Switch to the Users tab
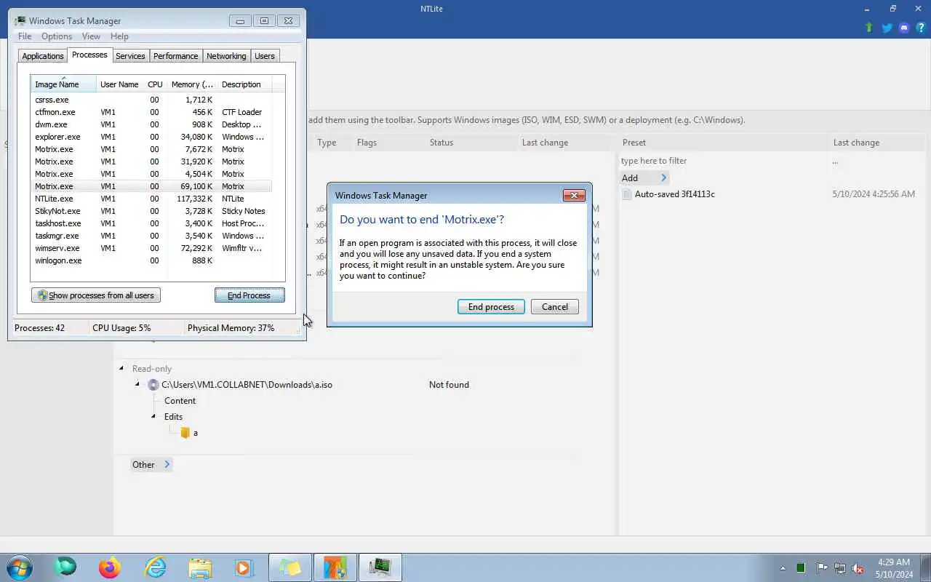Screen dimensions: 931x582 (x=265, y=56)
